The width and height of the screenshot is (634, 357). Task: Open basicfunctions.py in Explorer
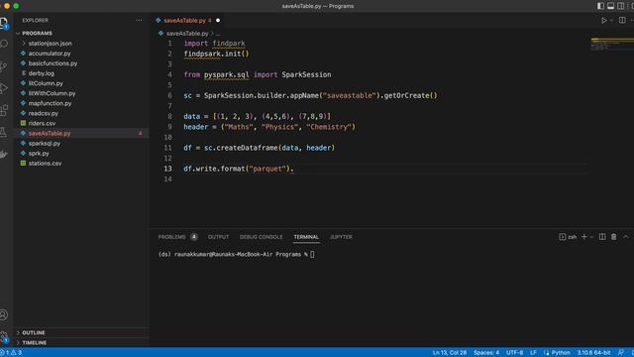point(53,63)
